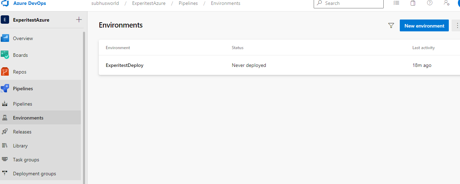The height and width of the screenshot is (184, 460).
Task: Click the Environment column header
Action: point(118,48)
